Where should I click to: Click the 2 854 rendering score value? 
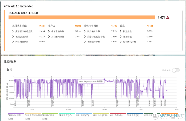(114, 36)
